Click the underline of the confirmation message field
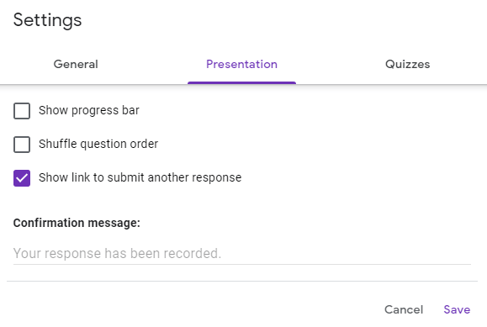487x327 pixels. click(242, 264)
